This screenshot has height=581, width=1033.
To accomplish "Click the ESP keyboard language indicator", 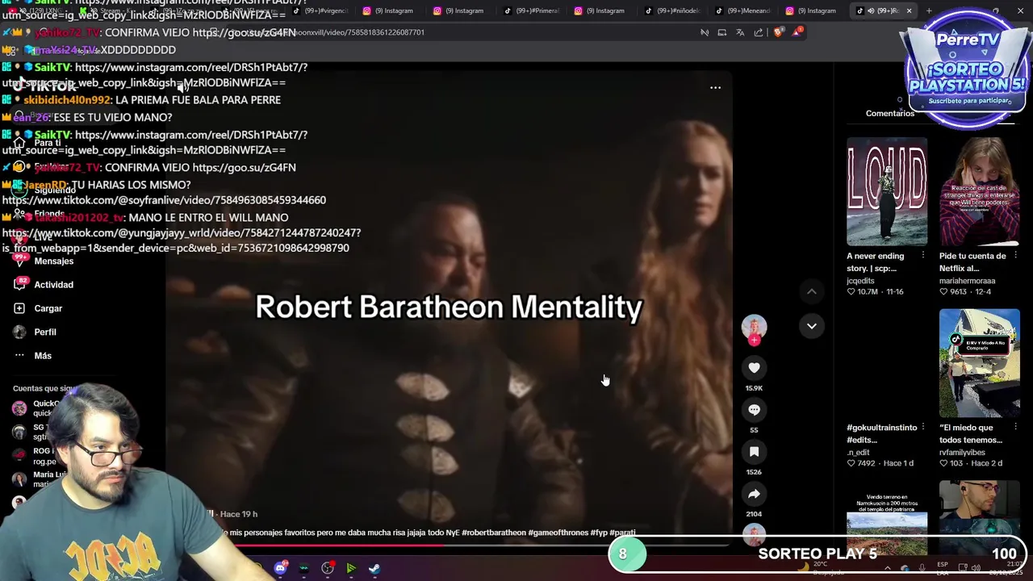I will (943, 568).
